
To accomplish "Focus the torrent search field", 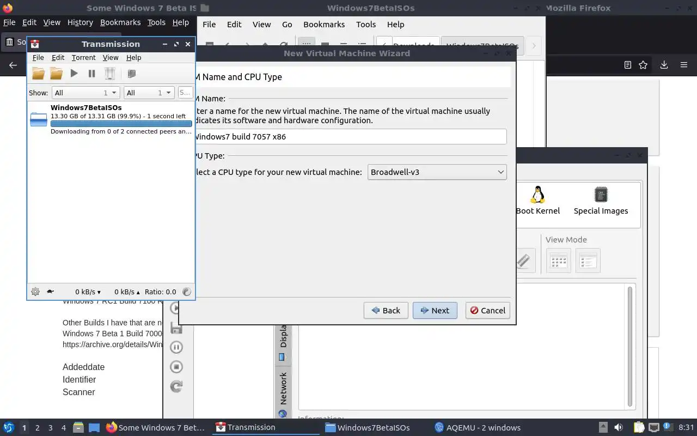I will tap(185, 93).
